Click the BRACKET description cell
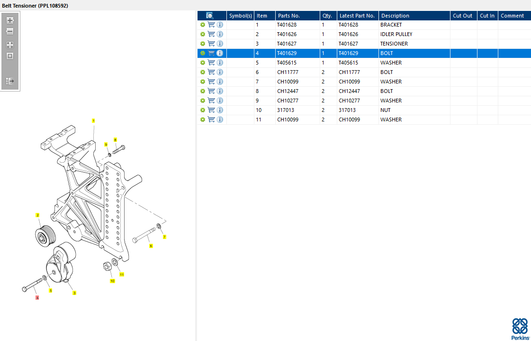 [414, 25]
